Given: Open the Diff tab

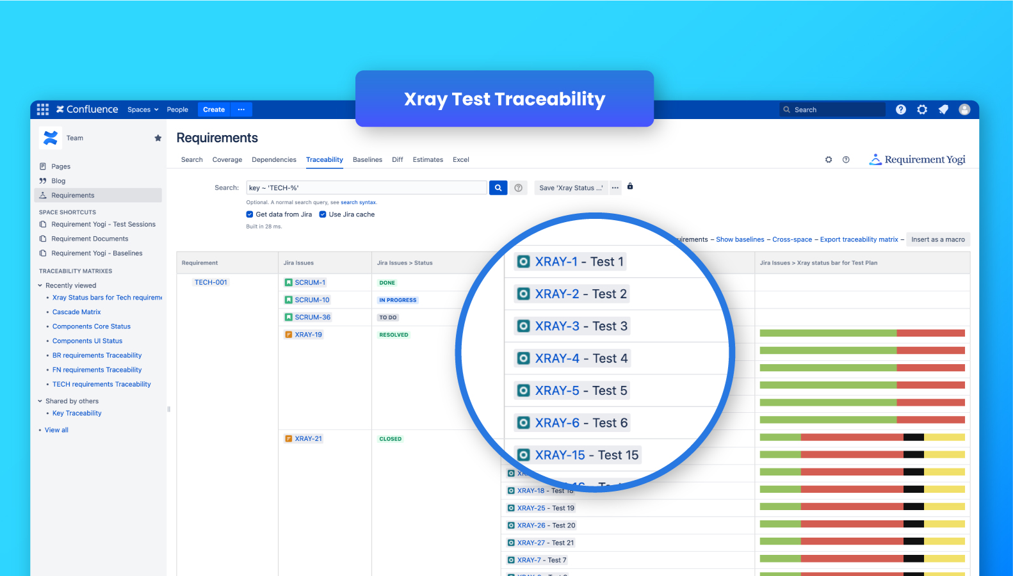Looking at the screenshot, I should (398, 160).
